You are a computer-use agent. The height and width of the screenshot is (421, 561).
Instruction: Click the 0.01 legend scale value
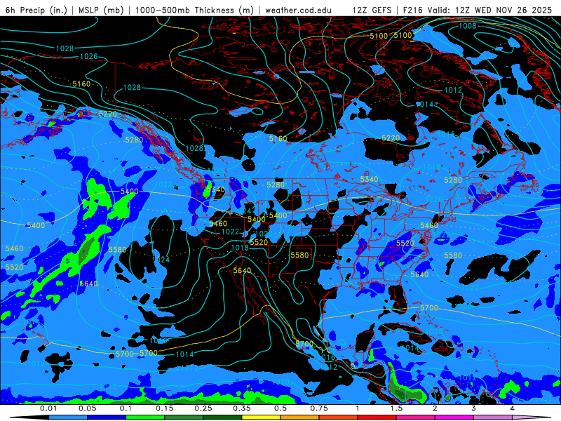tap(48, 408)
